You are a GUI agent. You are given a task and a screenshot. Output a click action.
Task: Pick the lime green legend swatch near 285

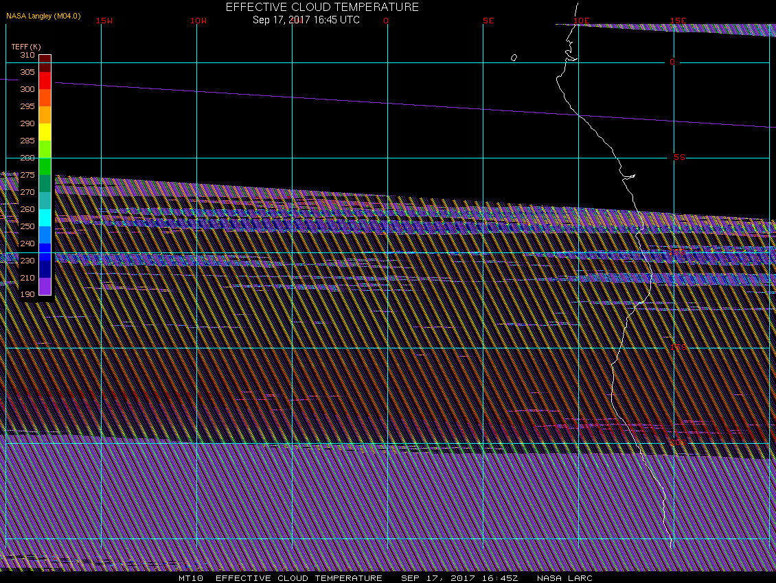(x=45, y=149)
